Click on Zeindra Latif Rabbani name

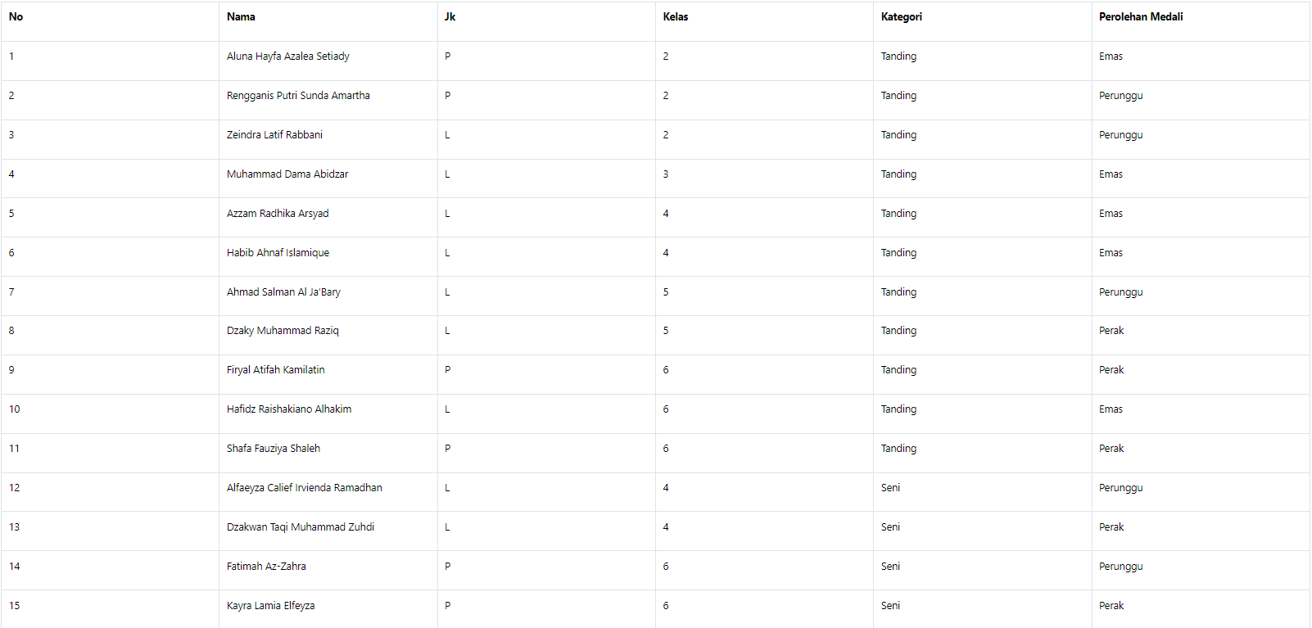tap(274, 135)
